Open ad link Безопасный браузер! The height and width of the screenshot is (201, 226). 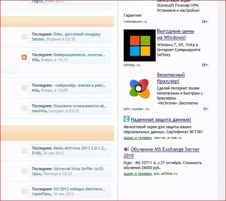point(171,78)
